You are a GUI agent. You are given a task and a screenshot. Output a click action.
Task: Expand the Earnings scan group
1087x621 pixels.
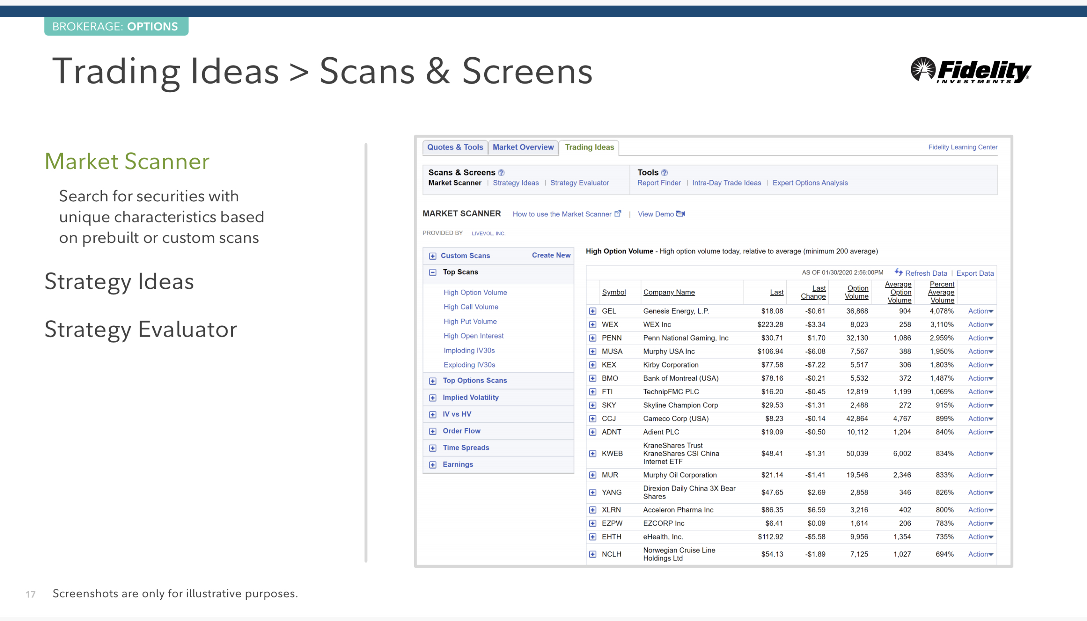[x=432, y=465]
